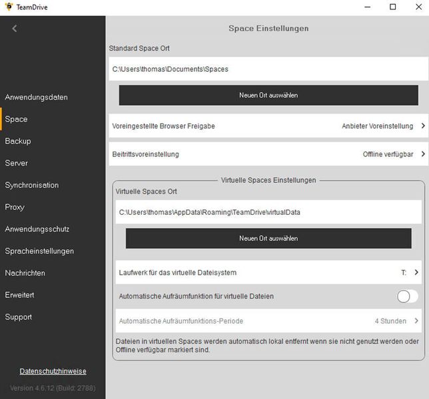429x399 pixels.
Task: Click the version text Version 4.6.12
Action: (x=53, y=388)
